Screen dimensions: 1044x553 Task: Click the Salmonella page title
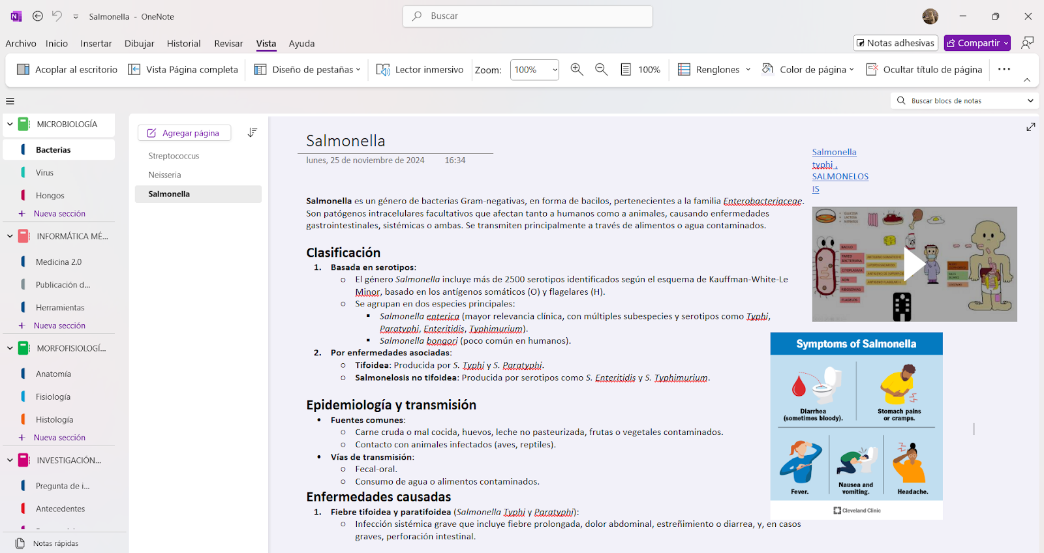click(346, 141)
